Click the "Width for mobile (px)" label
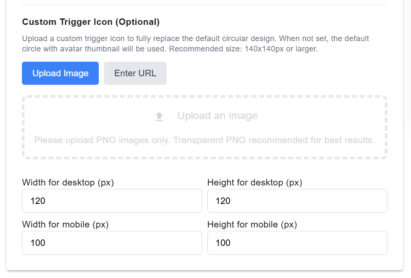The height and width of the screenshot is (278, 411). (x=65, y=224)
